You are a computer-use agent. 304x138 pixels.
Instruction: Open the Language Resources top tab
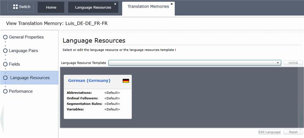93,7
